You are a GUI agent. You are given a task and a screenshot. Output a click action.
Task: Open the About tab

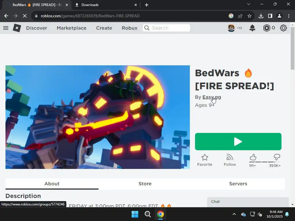point(52,184)
